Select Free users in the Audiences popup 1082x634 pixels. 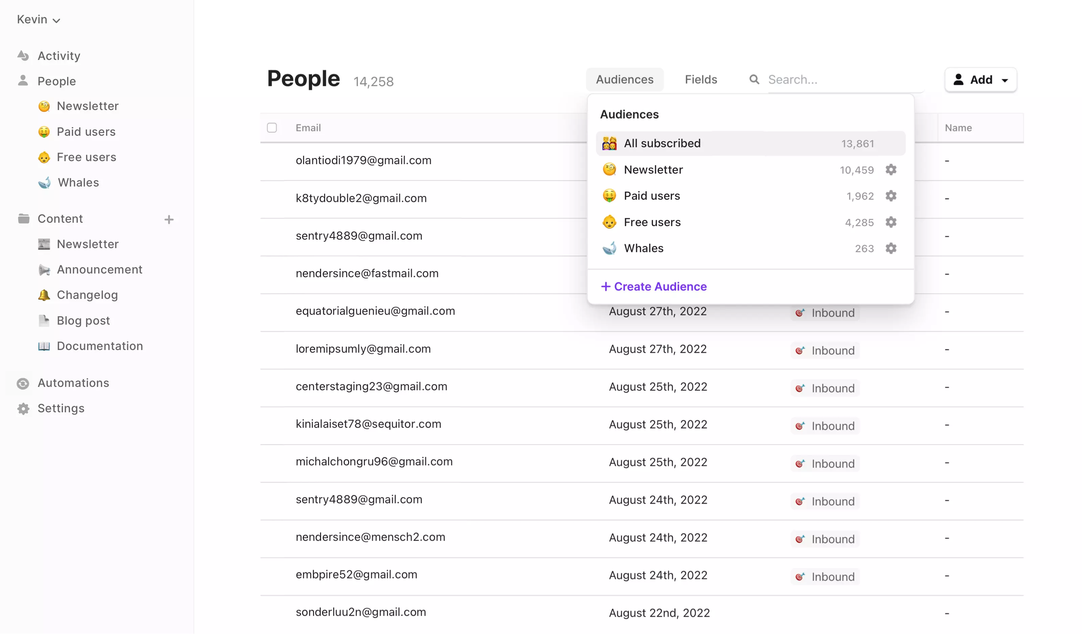(652, 222)
